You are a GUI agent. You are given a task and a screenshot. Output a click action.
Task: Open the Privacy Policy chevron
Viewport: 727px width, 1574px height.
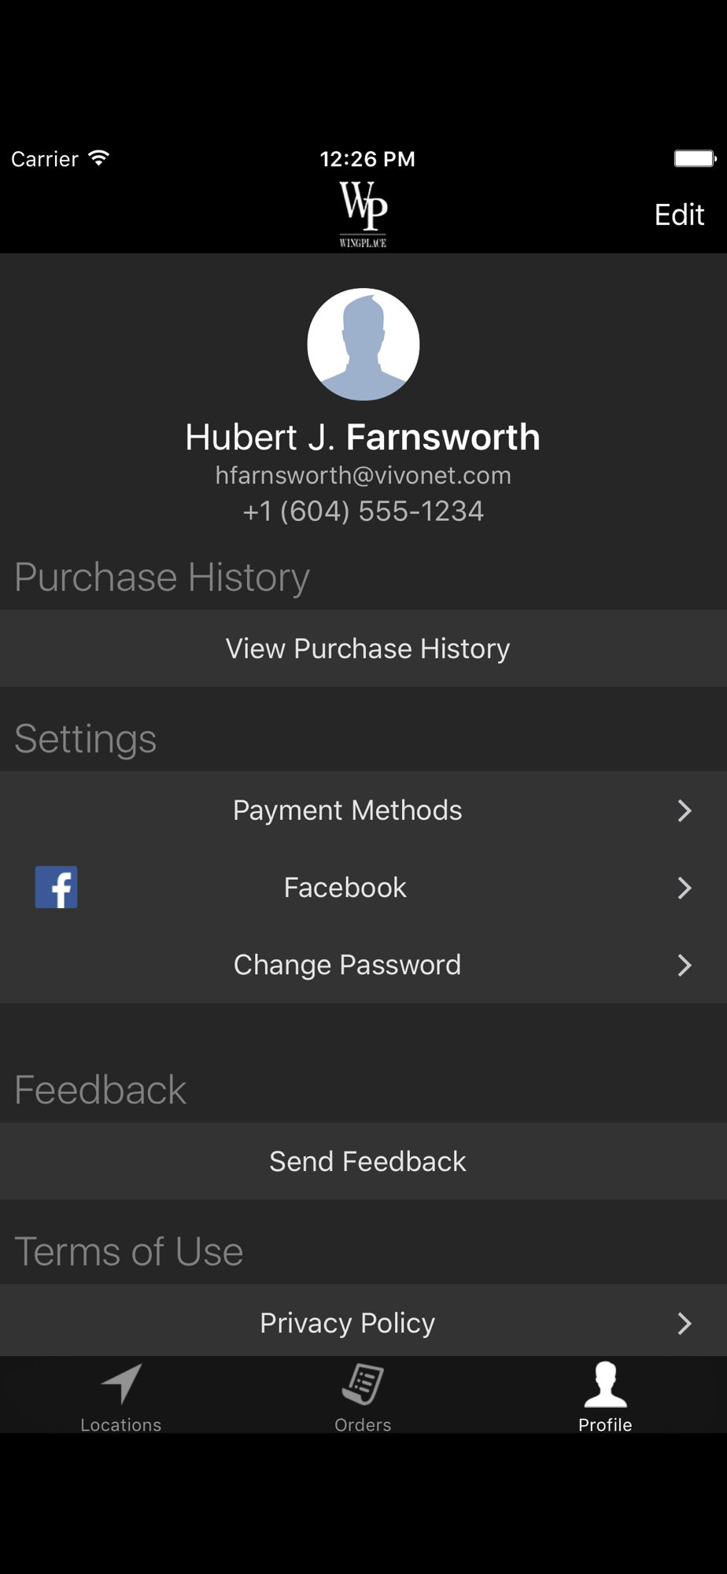[685, 1324]
